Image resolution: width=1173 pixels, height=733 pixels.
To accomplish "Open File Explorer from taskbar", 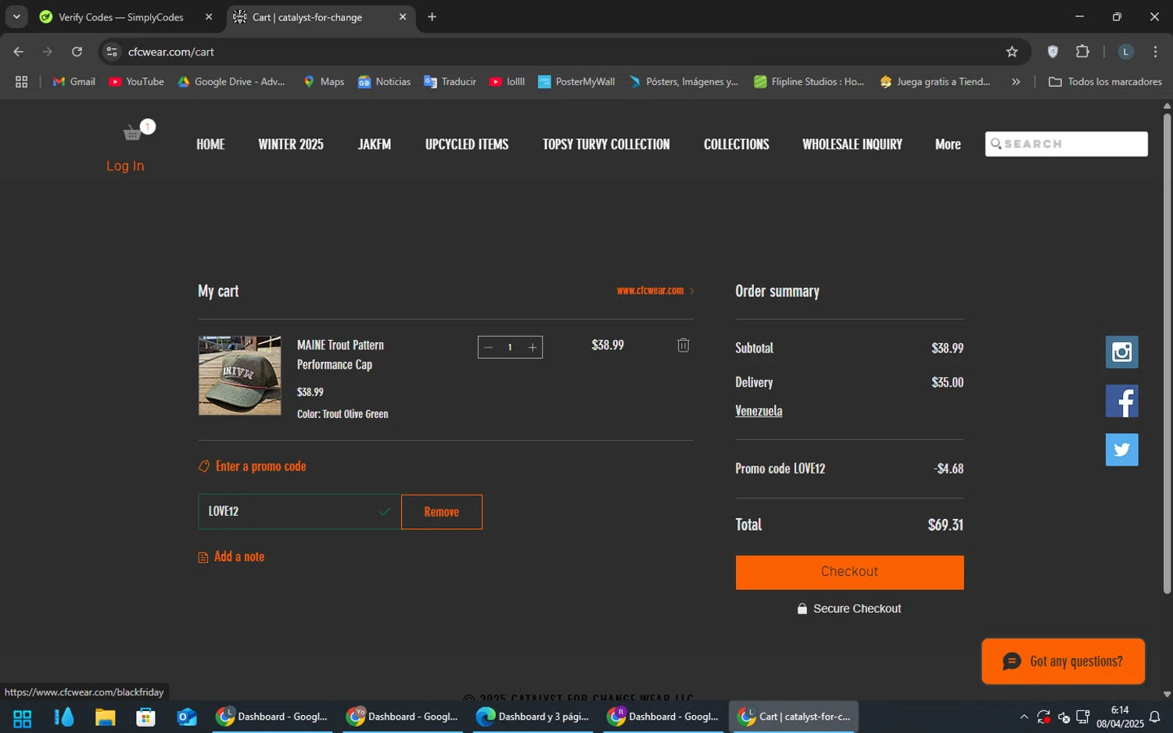I will [x=105, y=717].
